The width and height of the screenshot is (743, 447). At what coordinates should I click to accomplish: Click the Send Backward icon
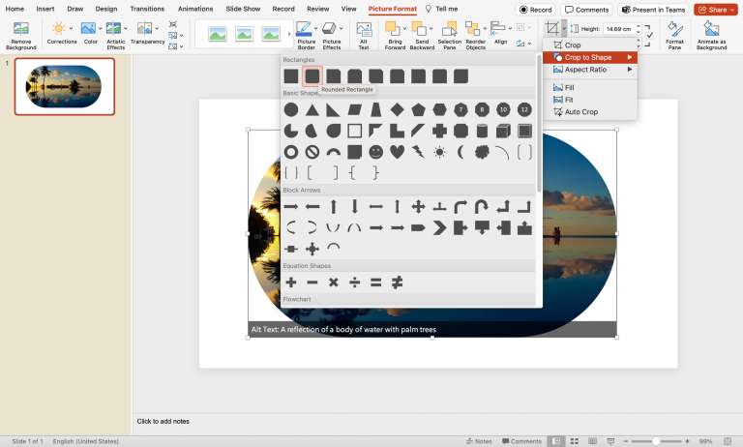(419, 29)
